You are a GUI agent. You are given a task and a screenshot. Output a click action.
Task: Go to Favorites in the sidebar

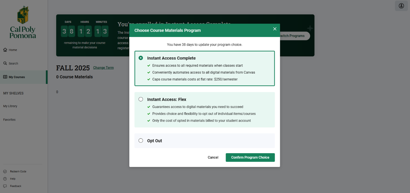point(9,120)
